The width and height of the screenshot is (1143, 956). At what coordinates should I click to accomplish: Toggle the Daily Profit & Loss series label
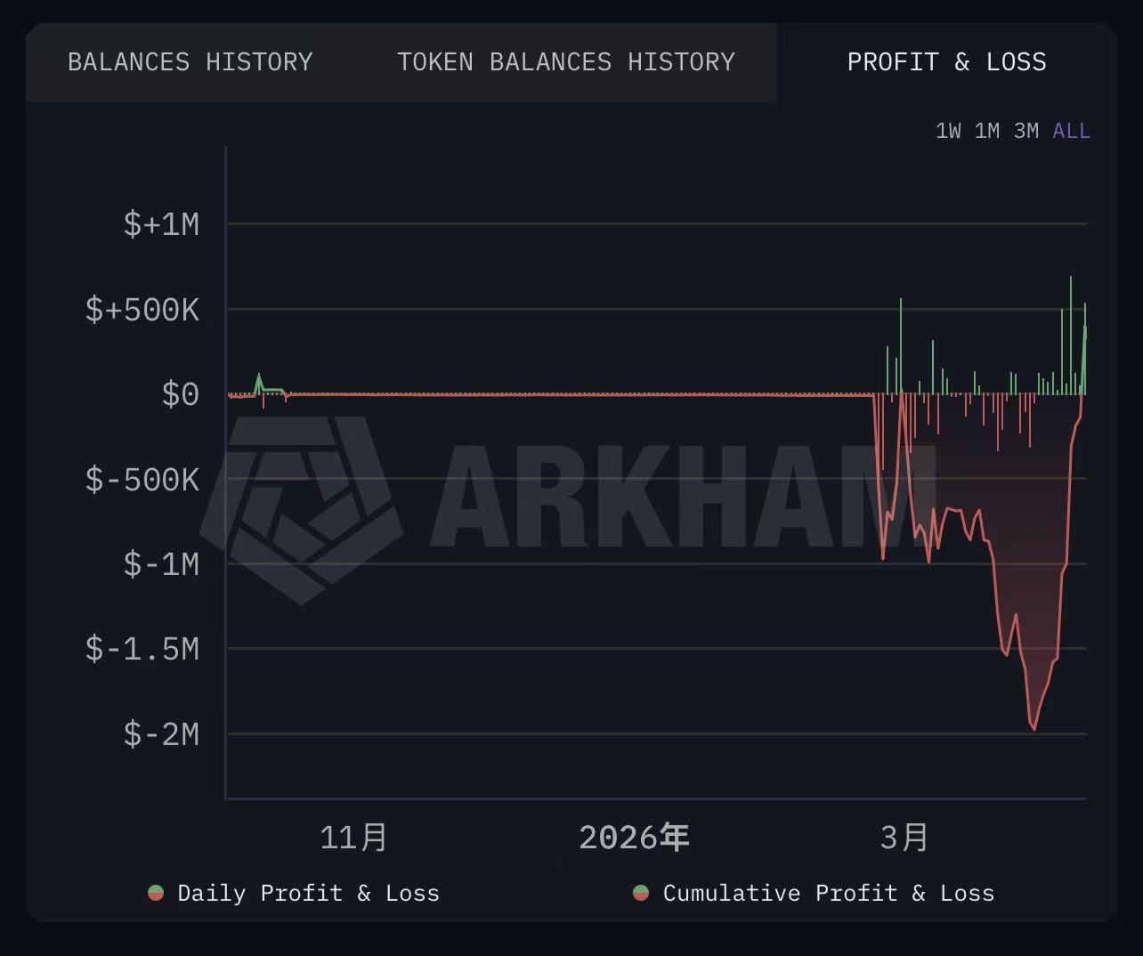point(308,893)
